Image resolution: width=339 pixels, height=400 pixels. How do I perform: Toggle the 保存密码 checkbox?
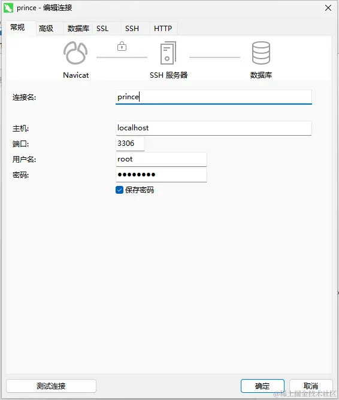coord(119,190)
